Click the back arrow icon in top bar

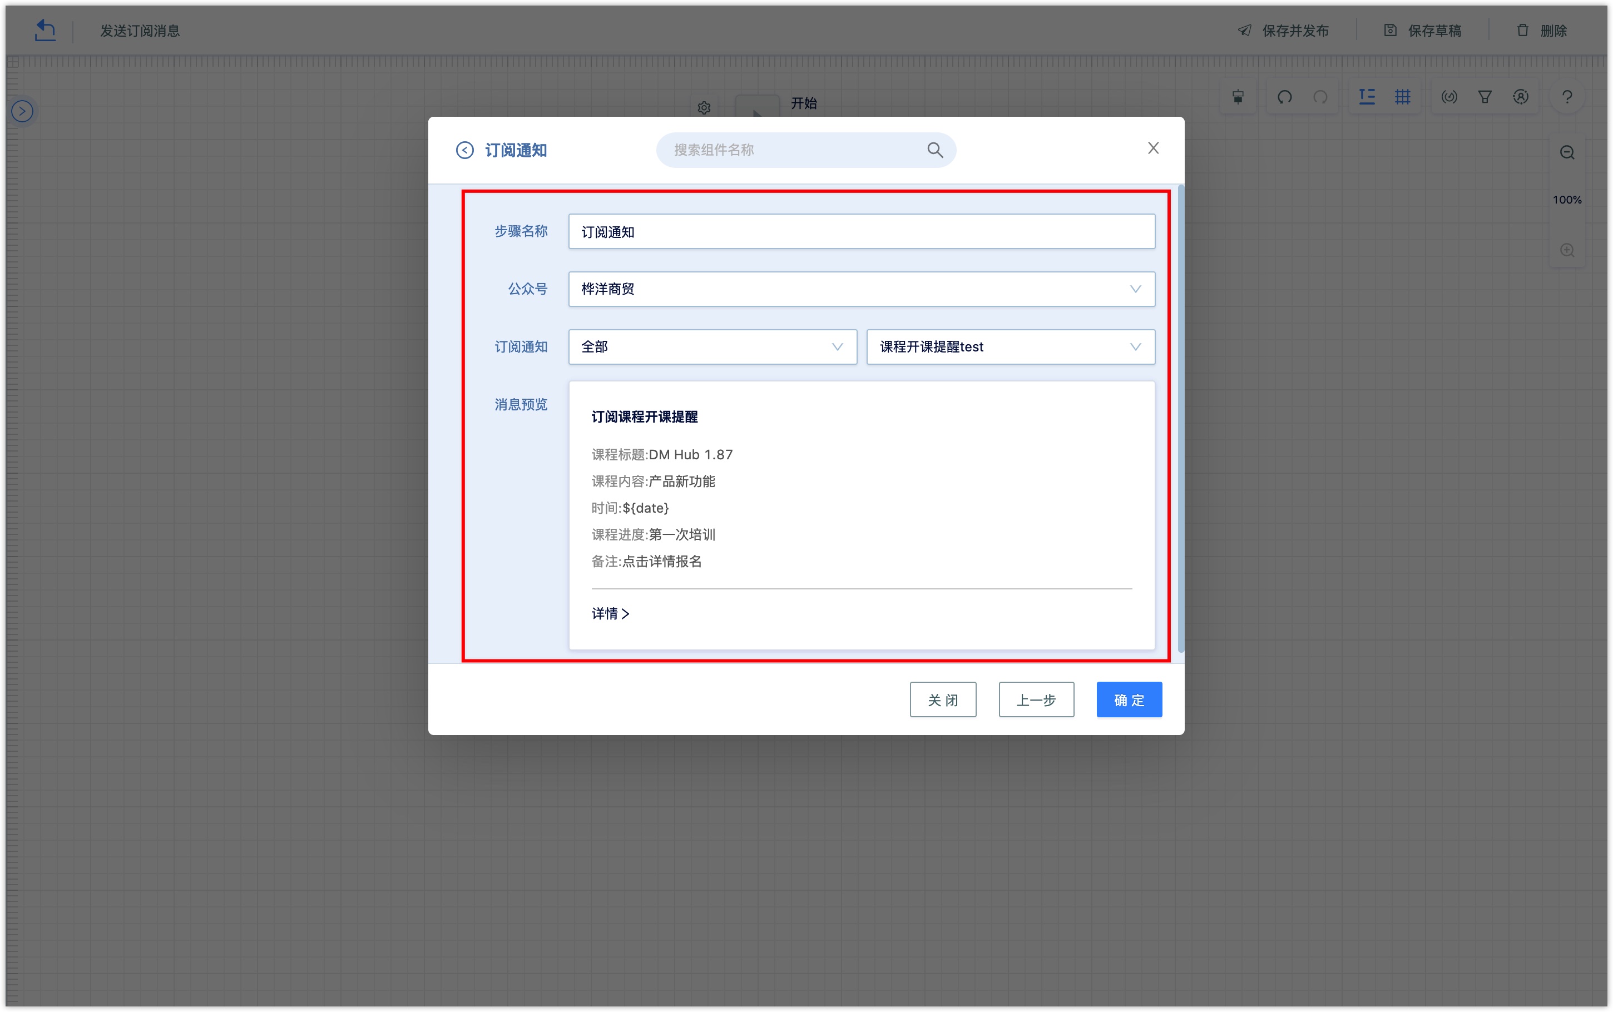(45, 30)
